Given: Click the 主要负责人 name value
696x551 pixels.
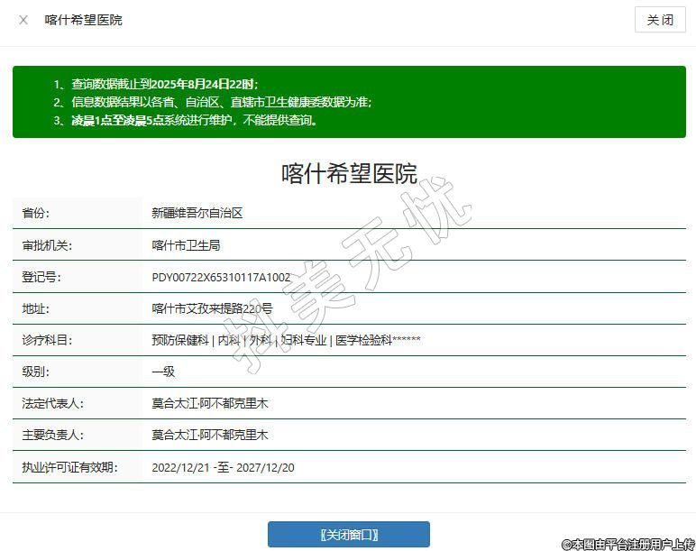Looking at the screenshot, I should [x=209, y=435].
